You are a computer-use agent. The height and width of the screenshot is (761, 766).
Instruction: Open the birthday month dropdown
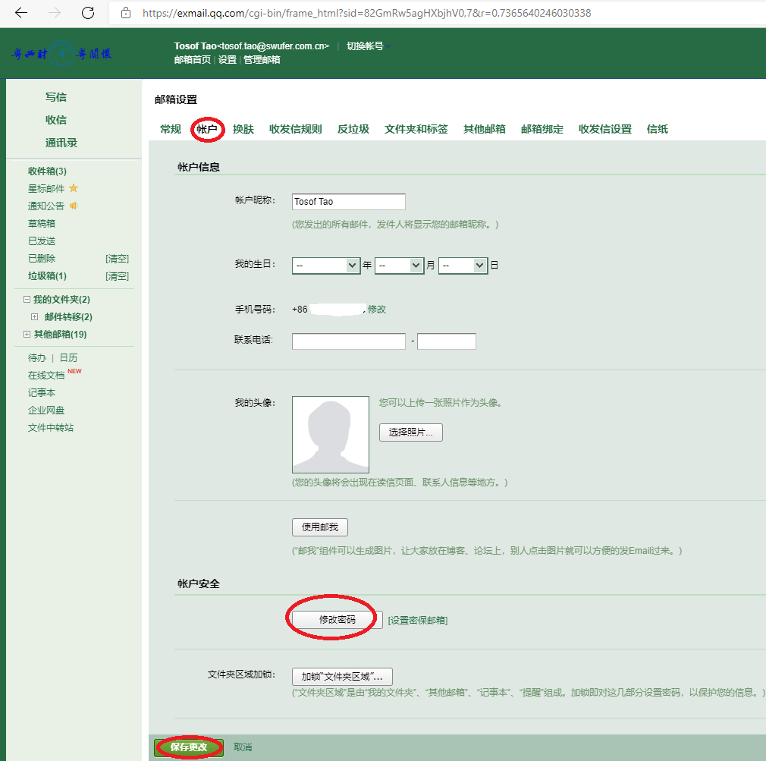[399, 266]
